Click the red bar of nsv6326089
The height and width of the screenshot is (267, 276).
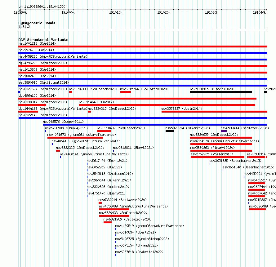257,209
